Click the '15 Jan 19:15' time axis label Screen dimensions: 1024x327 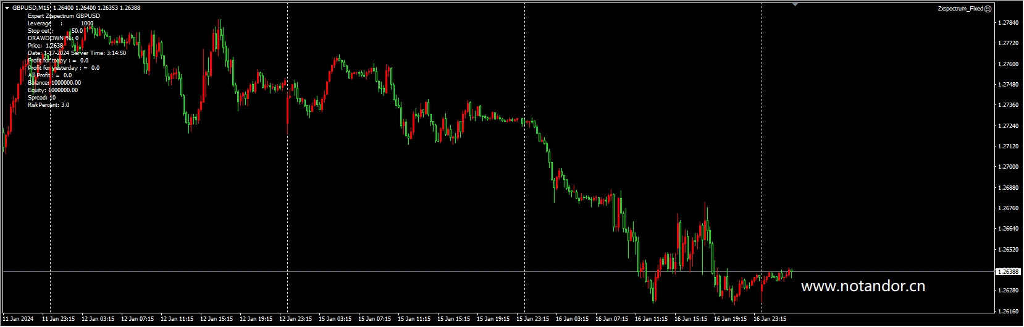[x=493, y=320]
